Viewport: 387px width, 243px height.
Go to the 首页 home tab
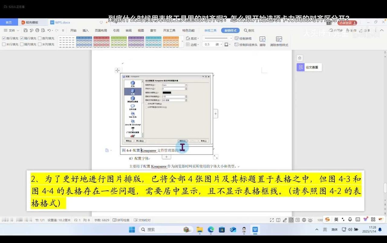(x=9, y=22)
